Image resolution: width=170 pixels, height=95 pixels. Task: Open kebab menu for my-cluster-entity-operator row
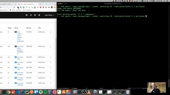click(51, 46)
